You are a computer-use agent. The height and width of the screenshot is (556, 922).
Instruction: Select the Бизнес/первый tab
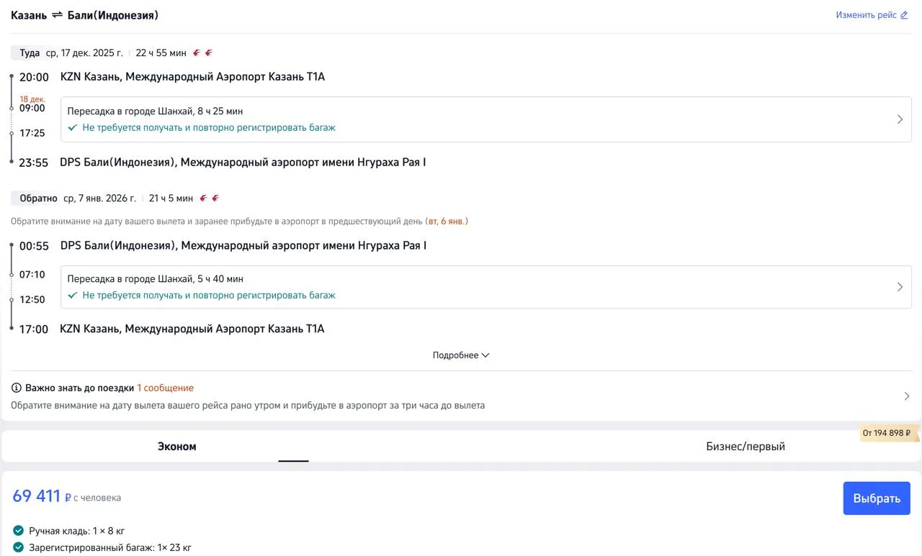[746, 447]
